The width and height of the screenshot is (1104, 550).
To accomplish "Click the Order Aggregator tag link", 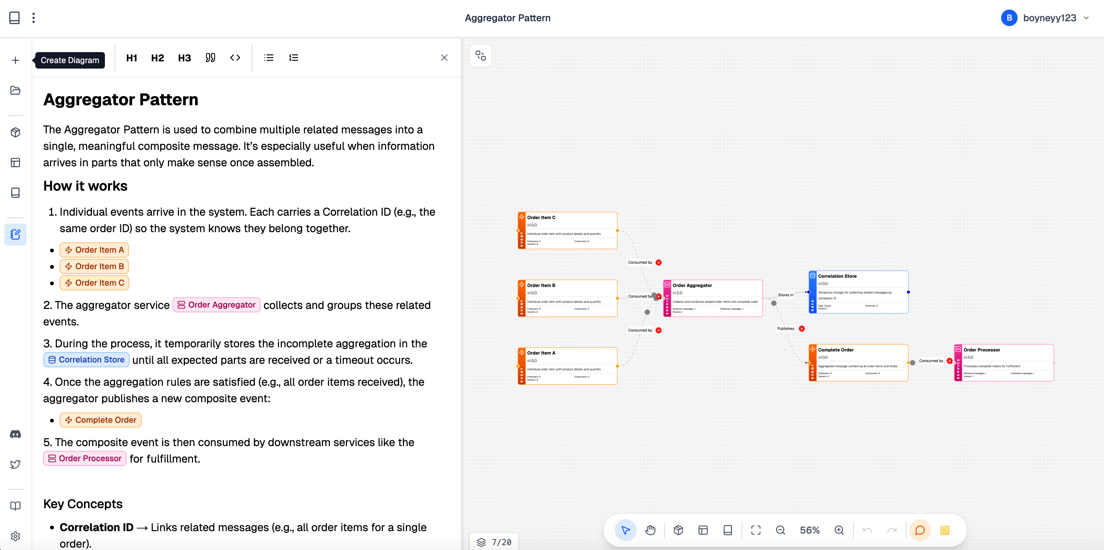I will (216, 305).
